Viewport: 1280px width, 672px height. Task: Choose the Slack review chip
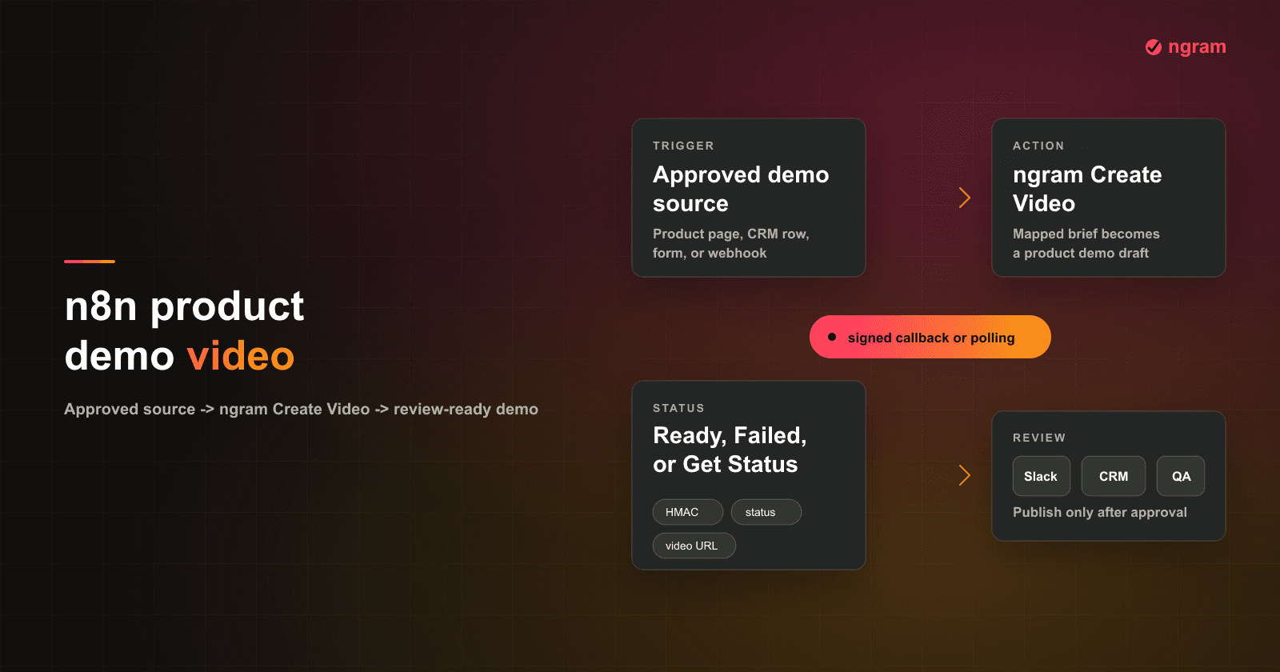click(1042, 476)
